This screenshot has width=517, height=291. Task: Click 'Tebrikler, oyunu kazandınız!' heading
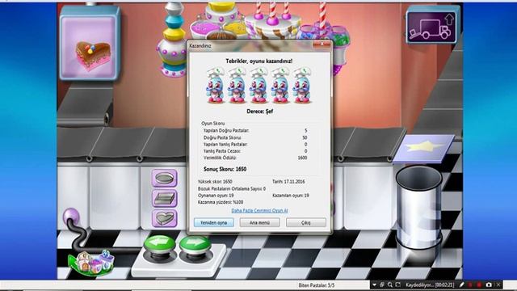(259, 61)
